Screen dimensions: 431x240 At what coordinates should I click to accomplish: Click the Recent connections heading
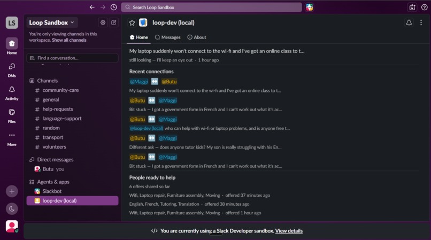(151, 72)
